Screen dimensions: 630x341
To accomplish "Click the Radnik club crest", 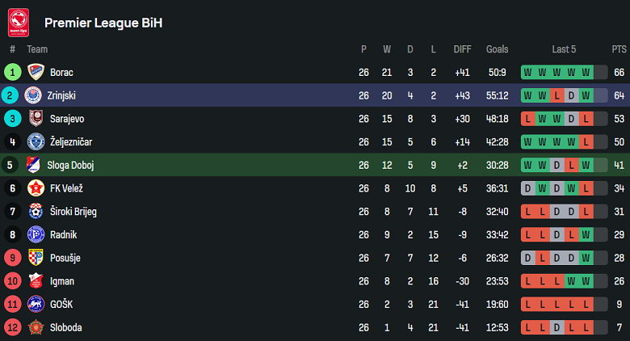I will point(35,235).
